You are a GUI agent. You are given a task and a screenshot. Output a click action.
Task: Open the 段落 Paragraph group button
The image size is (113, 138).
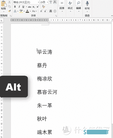coord(62,6)
